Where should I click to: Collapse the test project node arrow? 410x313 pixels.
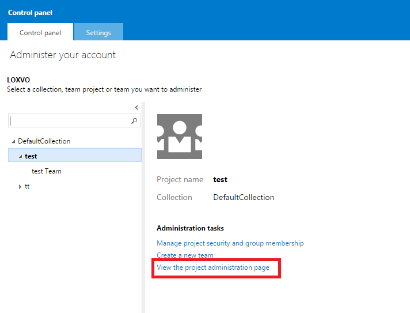(20, 156)
